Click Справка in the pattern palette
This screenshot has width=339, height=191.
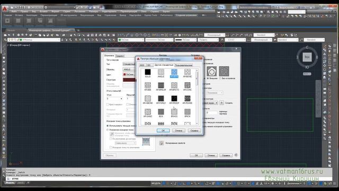pyautogui.click(x=194, y=131)
